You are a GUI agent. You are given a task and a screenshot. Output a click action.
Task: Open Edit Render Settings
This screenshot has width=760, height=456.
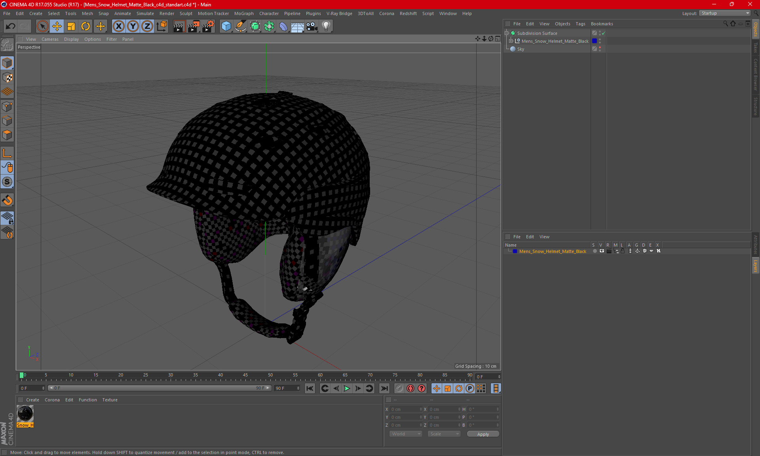208,27
